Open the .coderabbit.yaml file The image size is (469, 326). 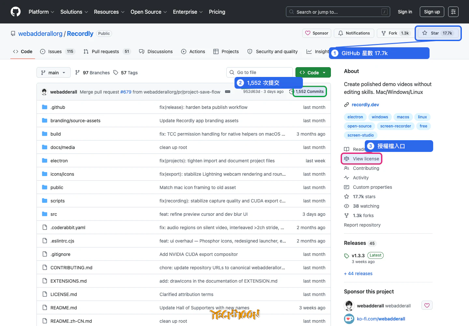click(68, 228)
